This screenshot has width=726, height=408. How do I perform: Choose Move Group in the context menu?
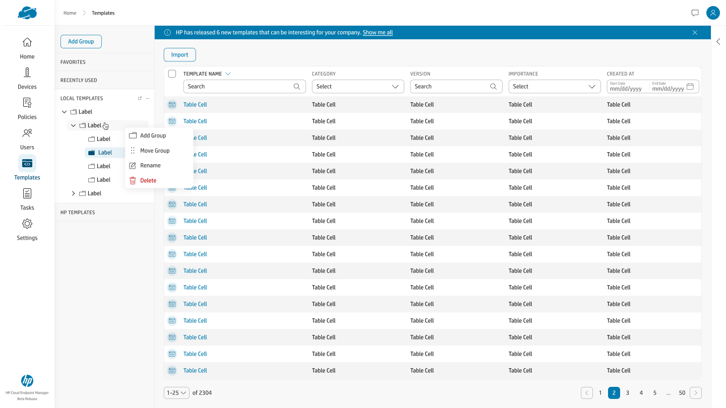[159, 151]
